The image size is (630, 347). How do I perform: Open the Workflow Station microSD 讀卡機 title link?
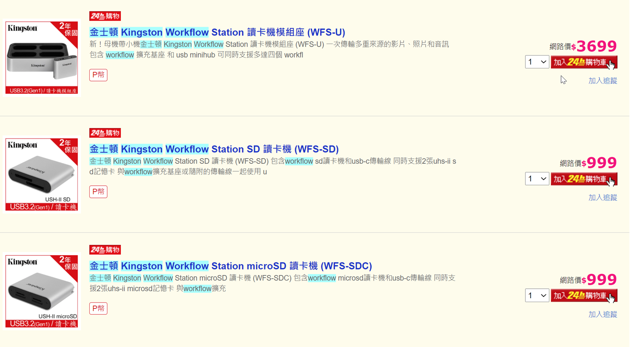(231, 266)
